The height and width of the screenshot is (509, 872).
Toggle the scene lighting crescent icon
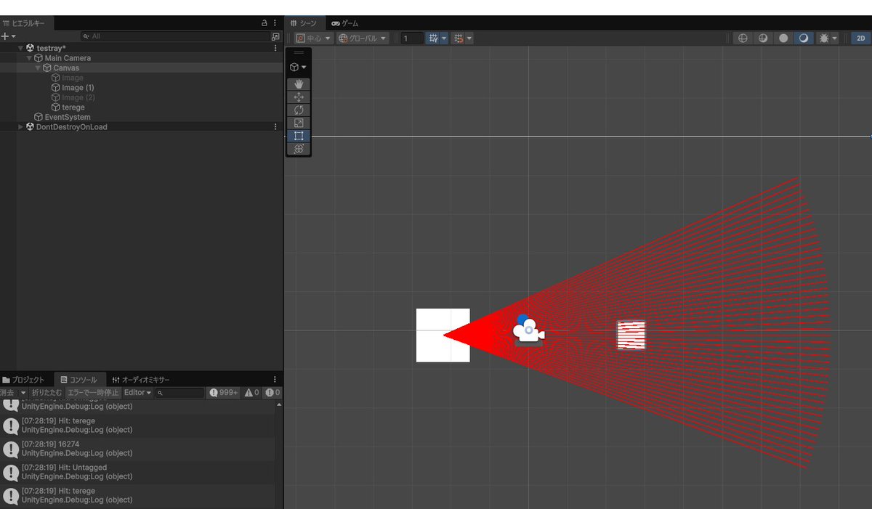[804, 38]
